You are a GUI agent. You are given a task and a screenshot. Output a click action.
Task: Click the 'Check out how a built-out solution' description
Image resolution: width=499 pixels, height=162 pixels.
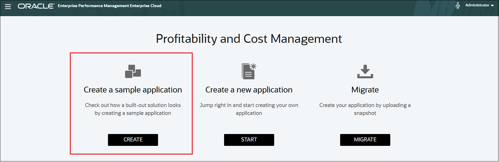[133, 109]
